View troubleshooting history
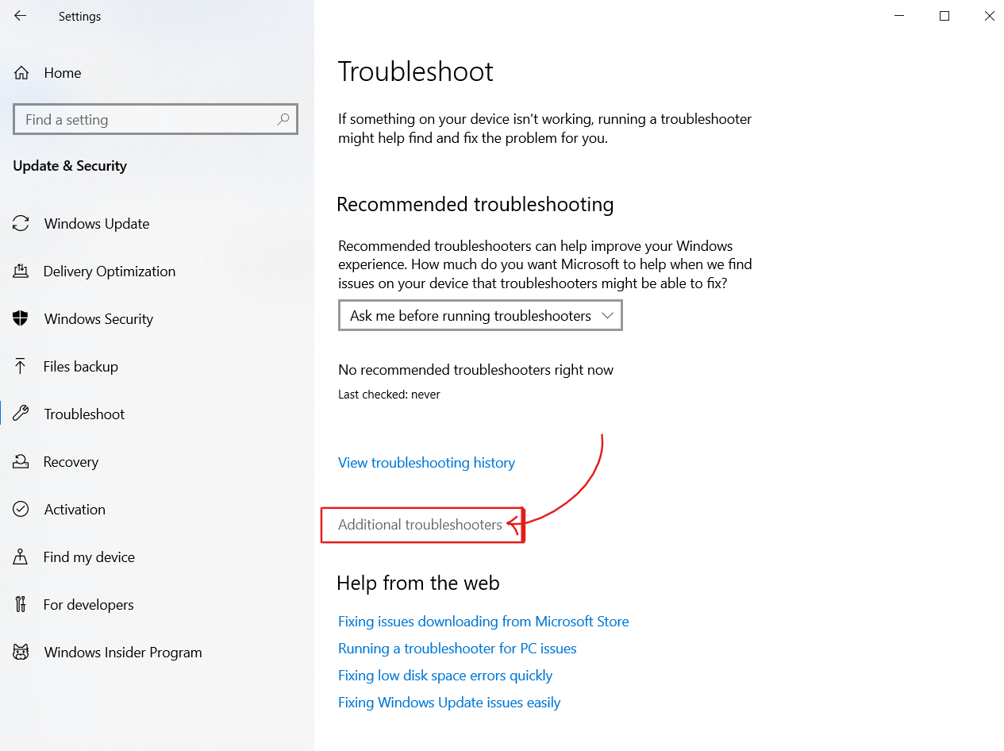Image resolution: width=1004 pixels, height=751 pixels. click(426, 462)
